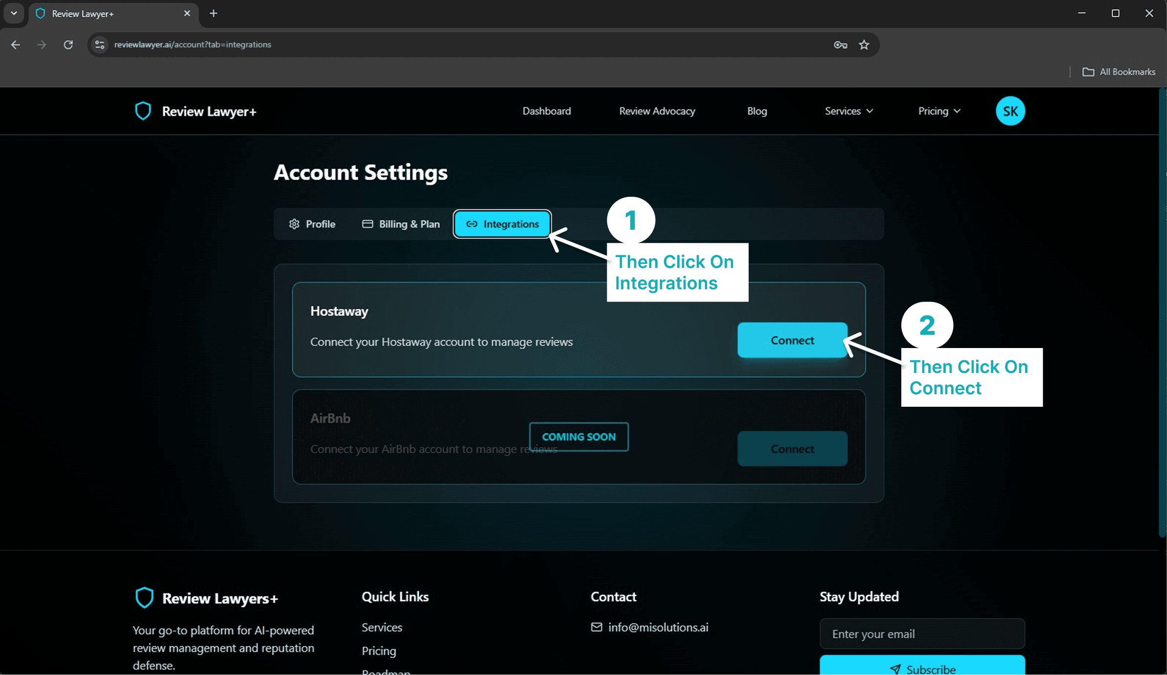The width and height of the screenshot is (1167, 675).
Task: Click the mail icon next to info@misolutions.ai
Action: (596, 627)
